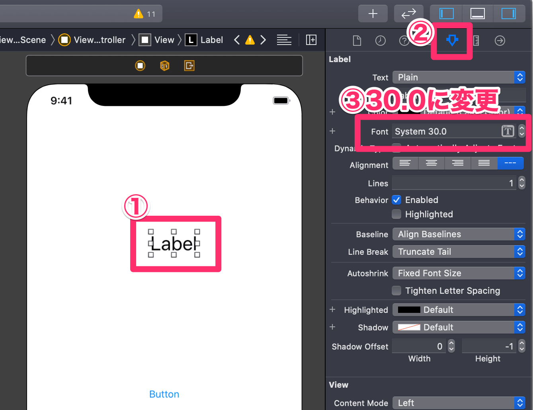Viewport: 533px width, 410px height.
Task: Set text alignment to left
Action: point(405,163)
